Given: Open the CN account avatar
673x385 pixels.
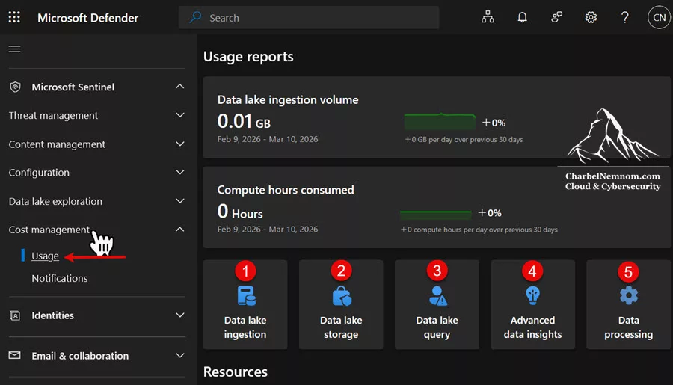Looking at the screenshot, I should pyautogui.click(x=659, y=18).
